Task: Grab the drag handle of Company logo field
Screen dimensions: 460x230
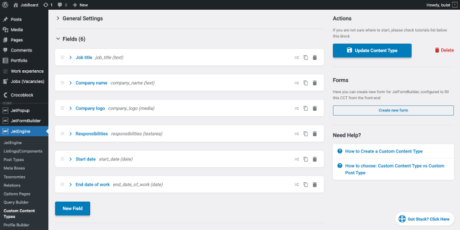Action: pos(62,108)
